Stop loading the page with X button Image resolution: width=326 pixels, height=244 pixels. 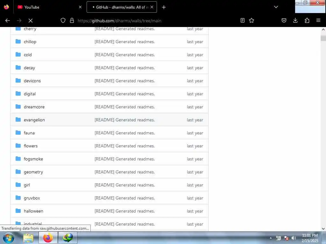31,21
